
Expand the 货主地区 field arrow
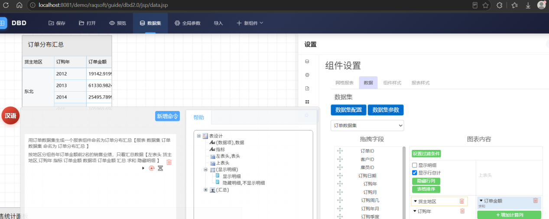click(x=415, y=201)
